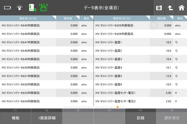Start 記録 recording
Viewport: 187px width, 124px height.
(141, 116)
